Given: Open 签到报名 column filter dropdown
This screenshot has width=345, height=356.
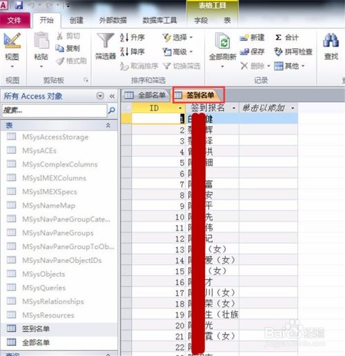Looking at the screenshot, I should [234, 108].
